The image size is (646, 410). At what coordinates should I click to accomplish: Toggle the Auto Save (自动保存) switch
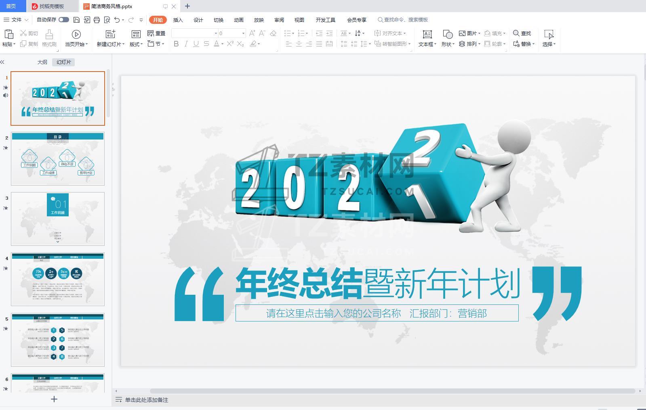64,19
